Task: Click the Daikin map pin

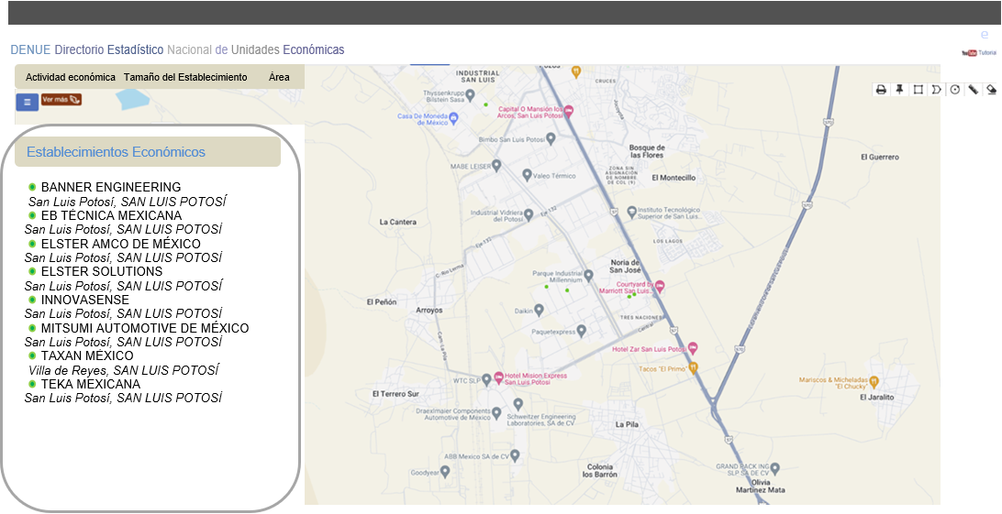Action: click(539, 310)
